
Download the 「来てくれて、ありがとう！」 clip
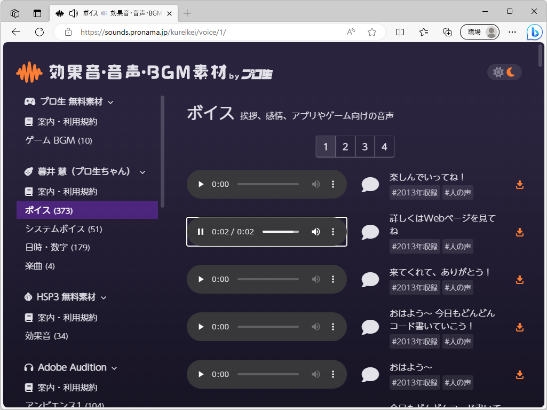(519, 279)
